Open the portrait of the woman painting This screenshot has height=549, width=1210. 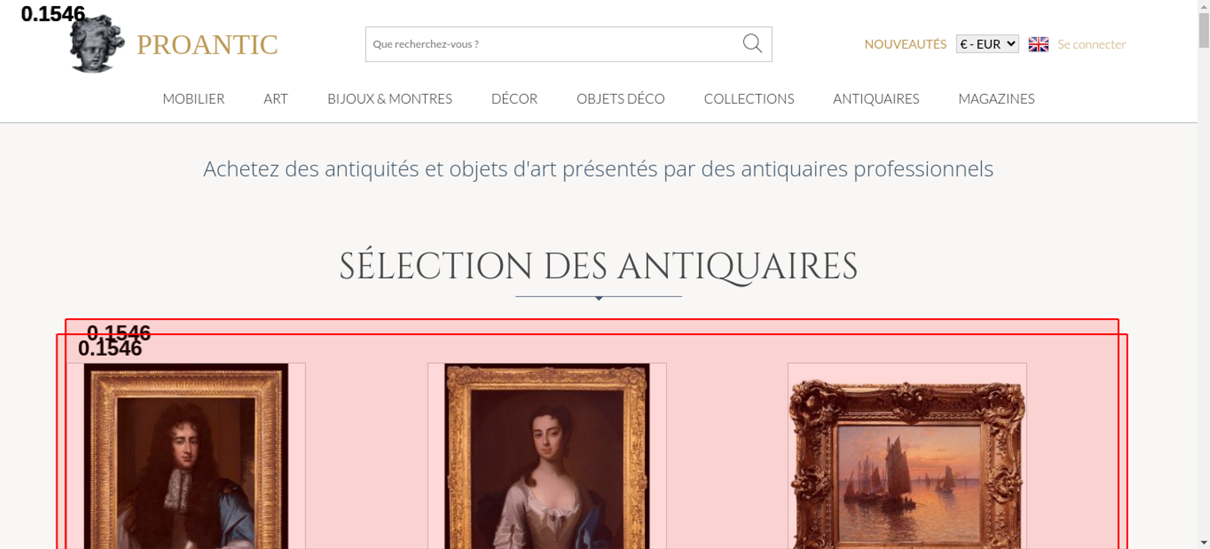click(547, 456)
